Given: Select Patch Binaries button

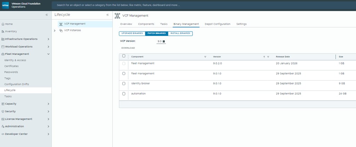Looking at the screenshot, I should pos(157,34).
